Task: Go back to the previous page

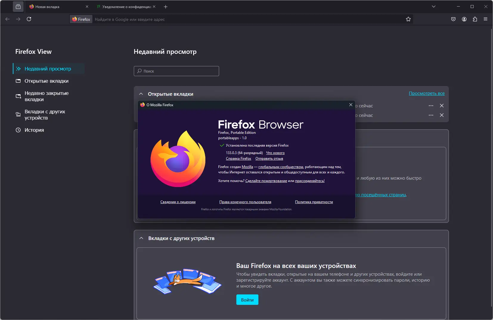Action: [7, 19]
